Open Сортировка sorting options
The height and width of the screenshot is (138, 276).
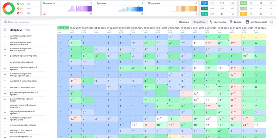[x=218, y=22]
